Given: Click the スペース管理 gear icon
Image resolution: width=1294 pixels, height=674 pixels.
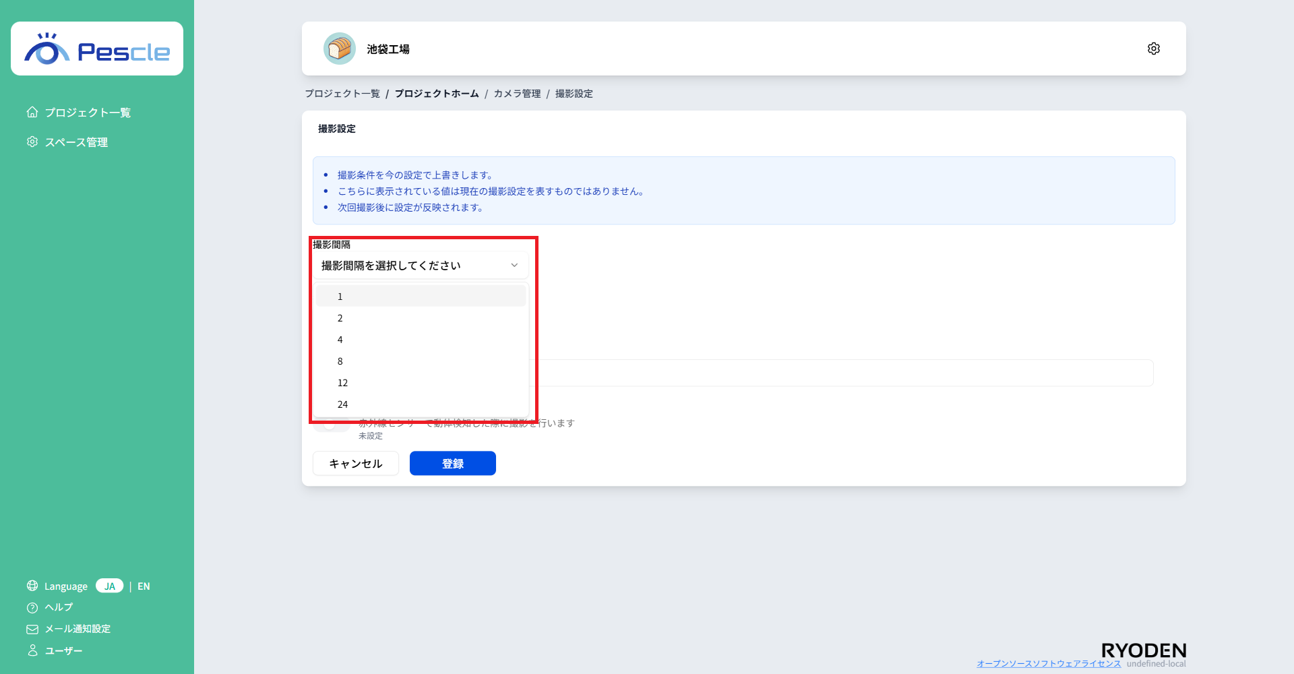Looking at the screenshot, I should coord(32,142).
